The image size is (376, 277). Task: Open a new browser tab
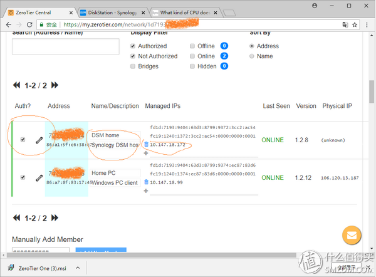click(x=229, y=13)
